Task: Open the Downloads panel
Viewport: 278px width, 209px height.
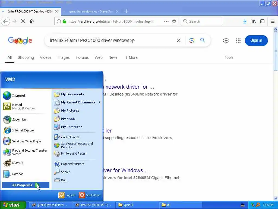Action: [x=245, y=21]
